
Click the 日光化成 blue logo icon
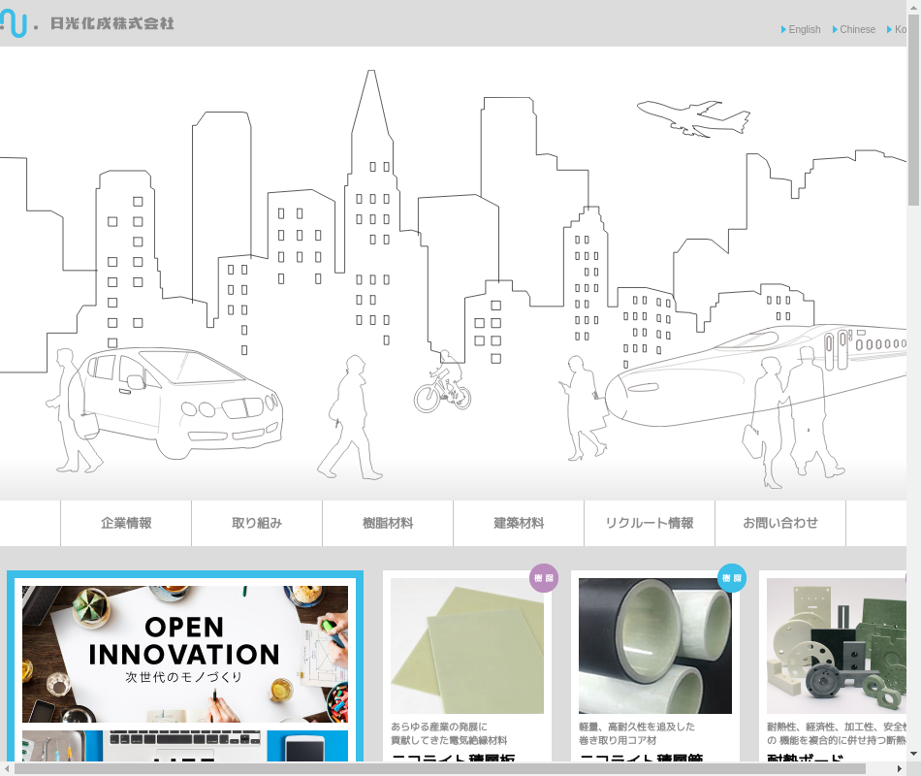coord(14,21)
